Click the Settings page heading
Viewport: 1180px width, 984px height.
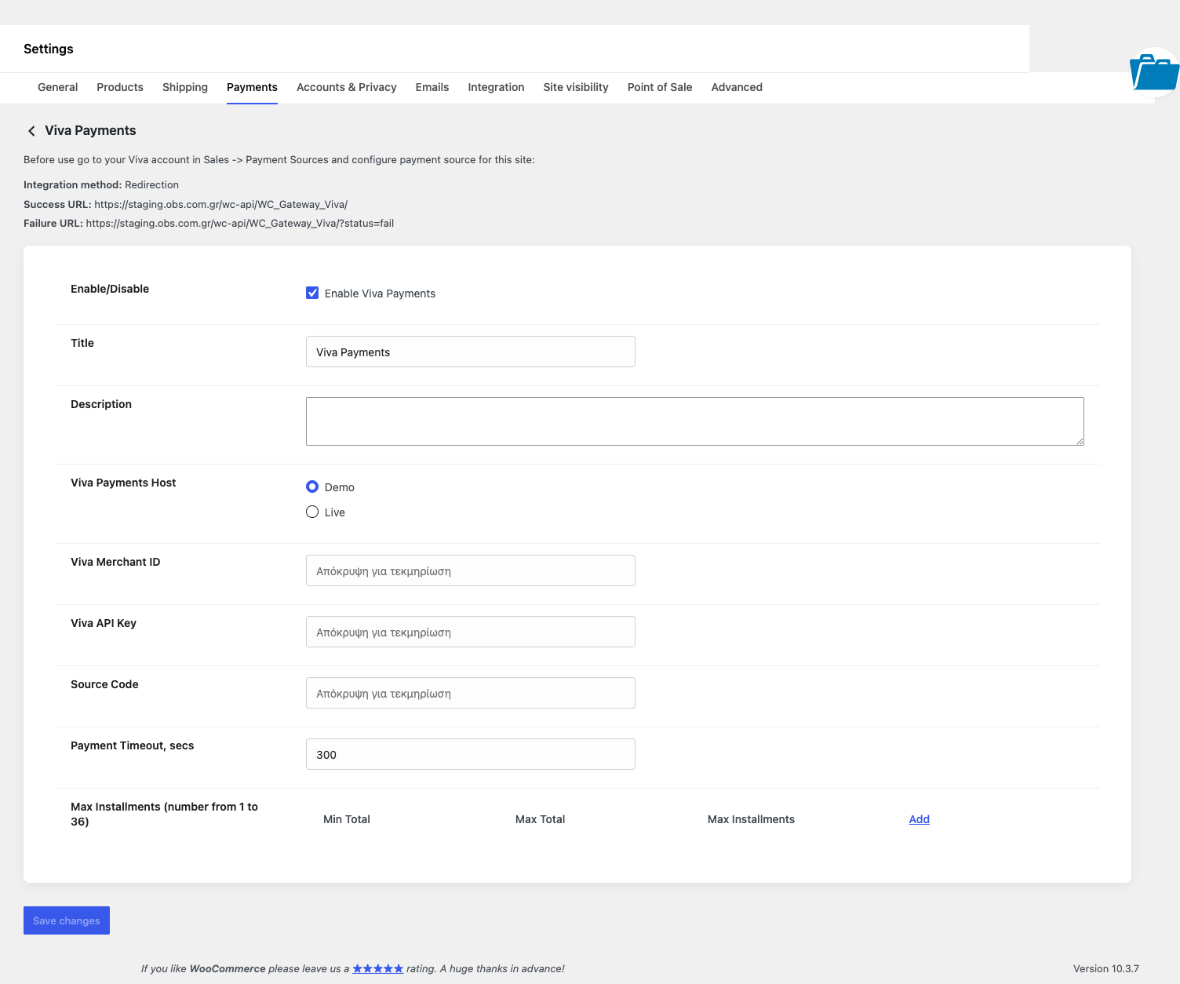click(49, 49)
